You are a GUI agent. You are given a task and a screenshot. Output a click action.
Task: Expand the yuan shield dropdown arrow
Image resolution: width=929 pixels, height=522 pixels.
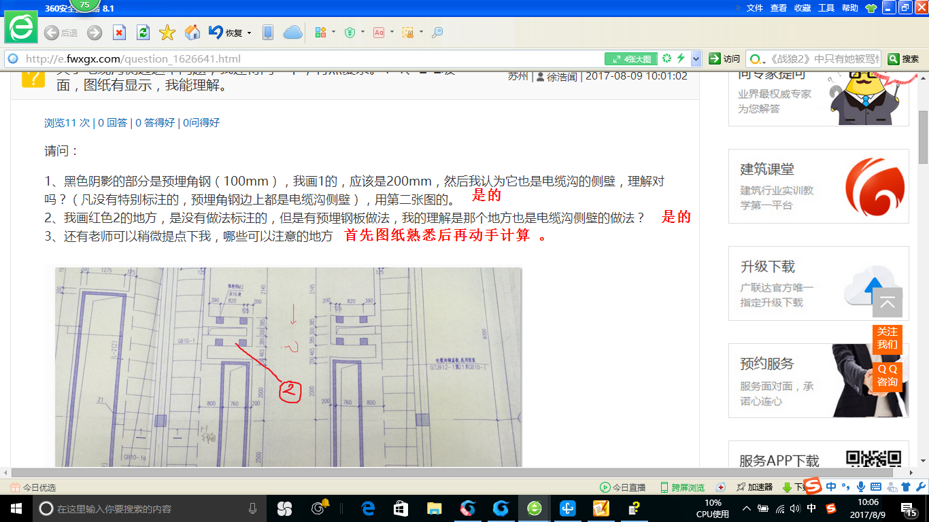click(x=362, y=32)
